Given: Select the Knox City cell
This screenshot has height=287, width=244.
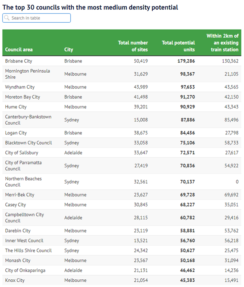Looking at the screenshot, I should [15, 280].
